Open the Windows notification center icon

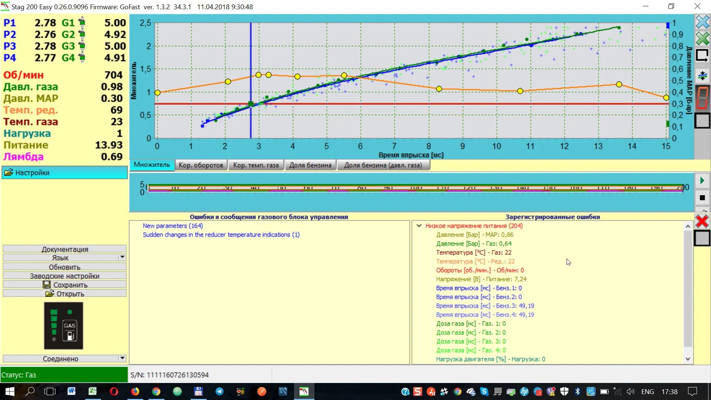[x=692, y=391]
